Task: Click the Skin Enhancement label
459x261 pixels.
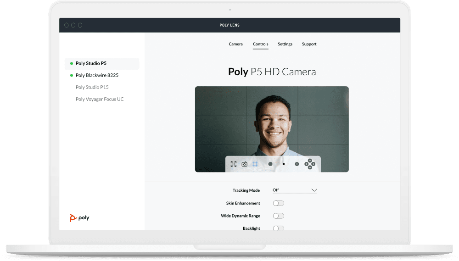Action: pos(243,203)
